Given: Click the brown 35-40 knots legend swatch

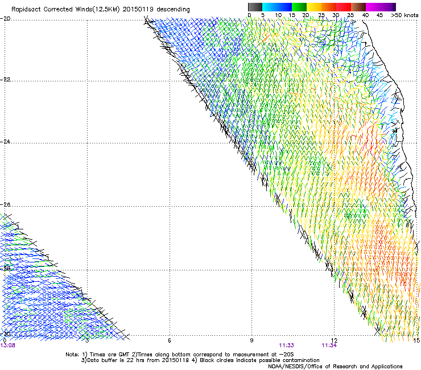Looking at the screenshot, I should [358, 7].
